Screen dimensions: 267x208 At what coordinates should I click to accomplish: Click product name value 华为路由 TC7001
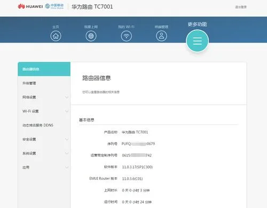pos(135,132)
